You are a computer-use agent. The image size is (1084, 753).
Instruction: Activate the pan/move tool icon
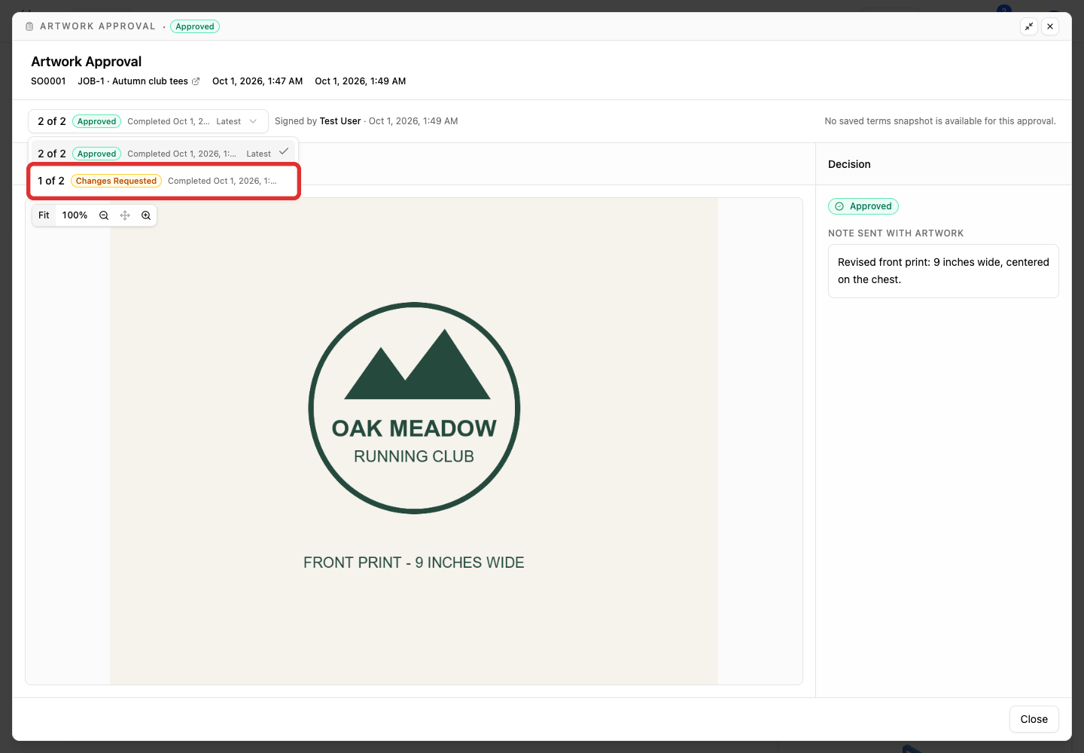click(x=125, y=215)
